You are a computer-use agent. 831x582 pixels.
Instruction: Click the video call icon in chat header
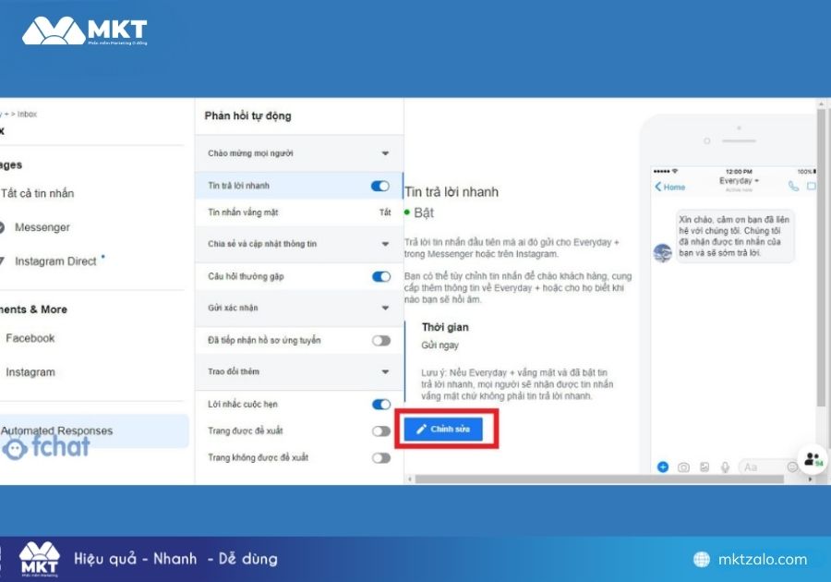tap(812, 186)
